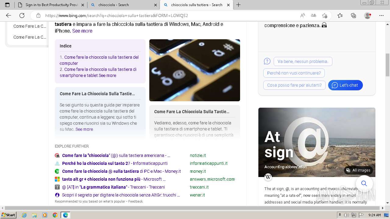Click the 'Come Fare La Chiocciola' smartphone card heading

point(192,112)
